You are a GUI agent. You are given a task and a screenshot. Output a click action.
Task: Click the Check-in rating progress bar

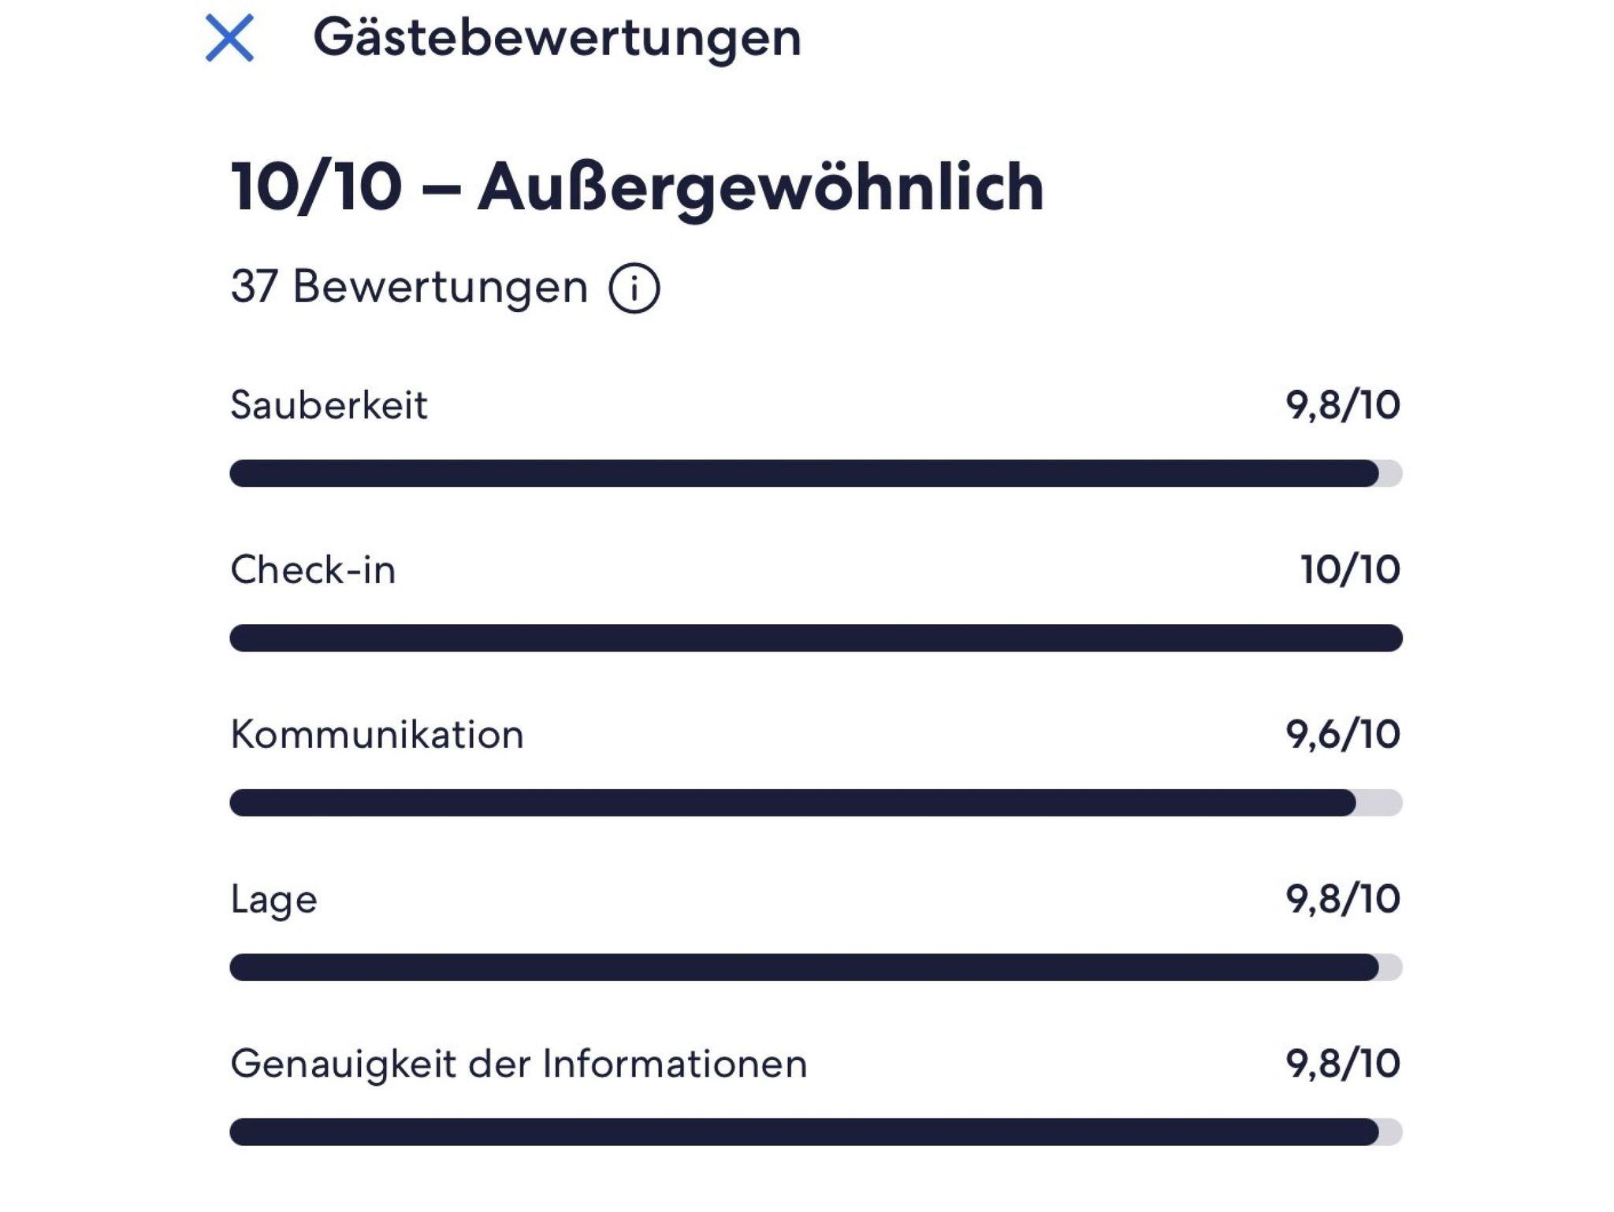(x=815, y=638)
